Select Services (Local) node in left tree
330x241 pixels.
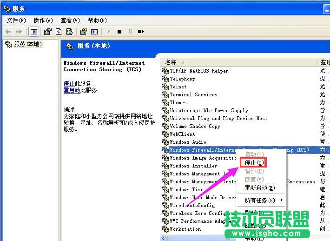tap(24, 44)
